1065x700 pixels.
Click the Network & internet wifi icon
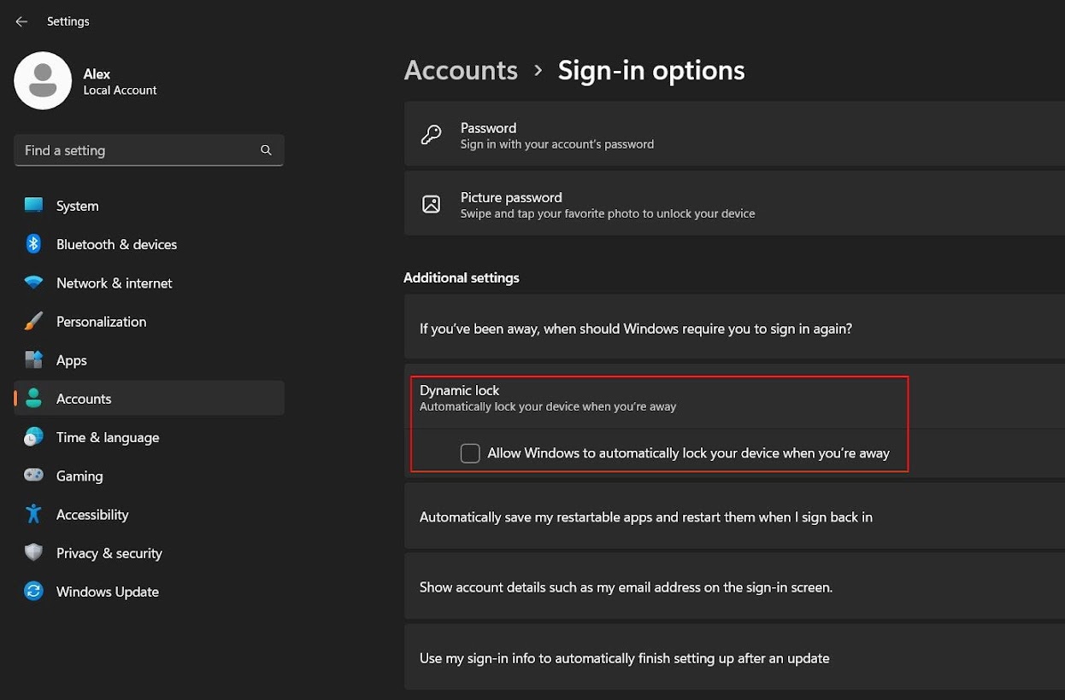(33, 283)
